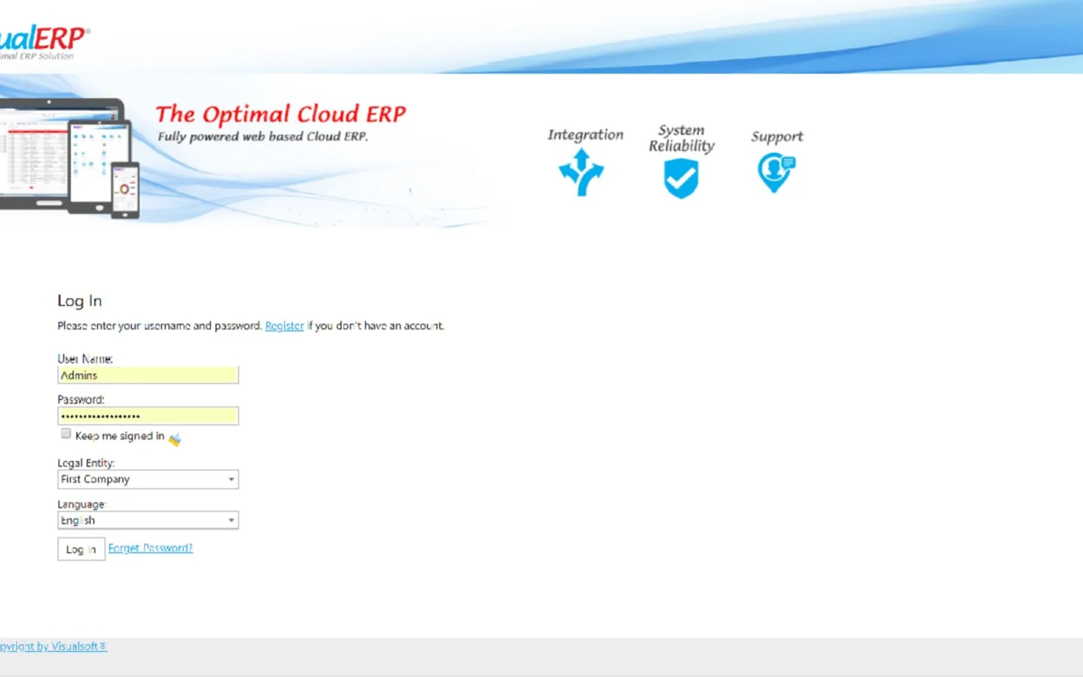Viewport: 1083px width, 677px height.
Task: Click the System Reliability label
Action: click(682, 138)
